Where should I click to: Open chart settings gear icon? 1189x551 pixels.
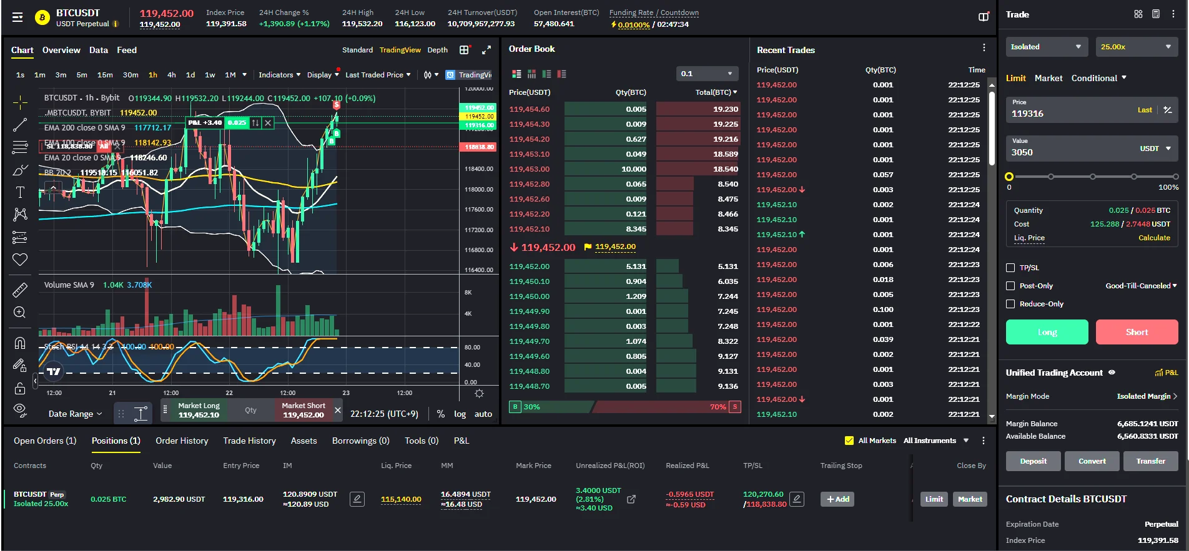click(x=479, y=394)
